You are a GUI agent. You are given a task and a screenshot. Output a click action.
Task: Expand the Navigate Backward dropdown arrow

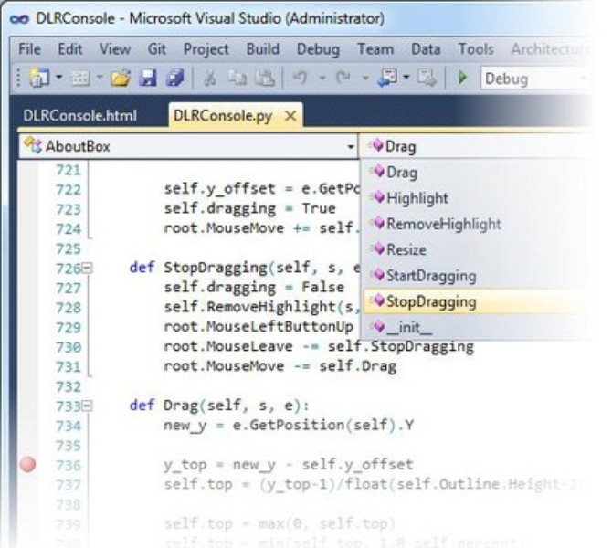[x=406, y=77]
